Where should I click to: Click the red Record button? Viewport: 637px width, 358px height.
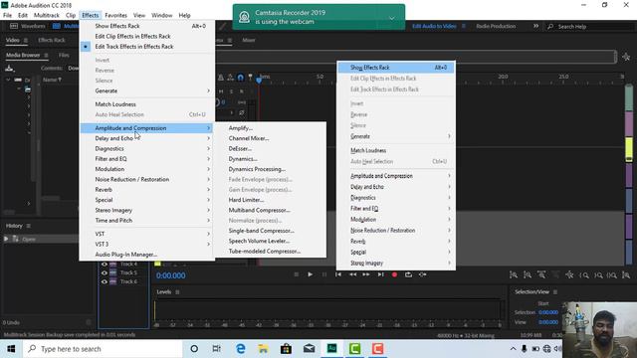click(x=394, y=274)
